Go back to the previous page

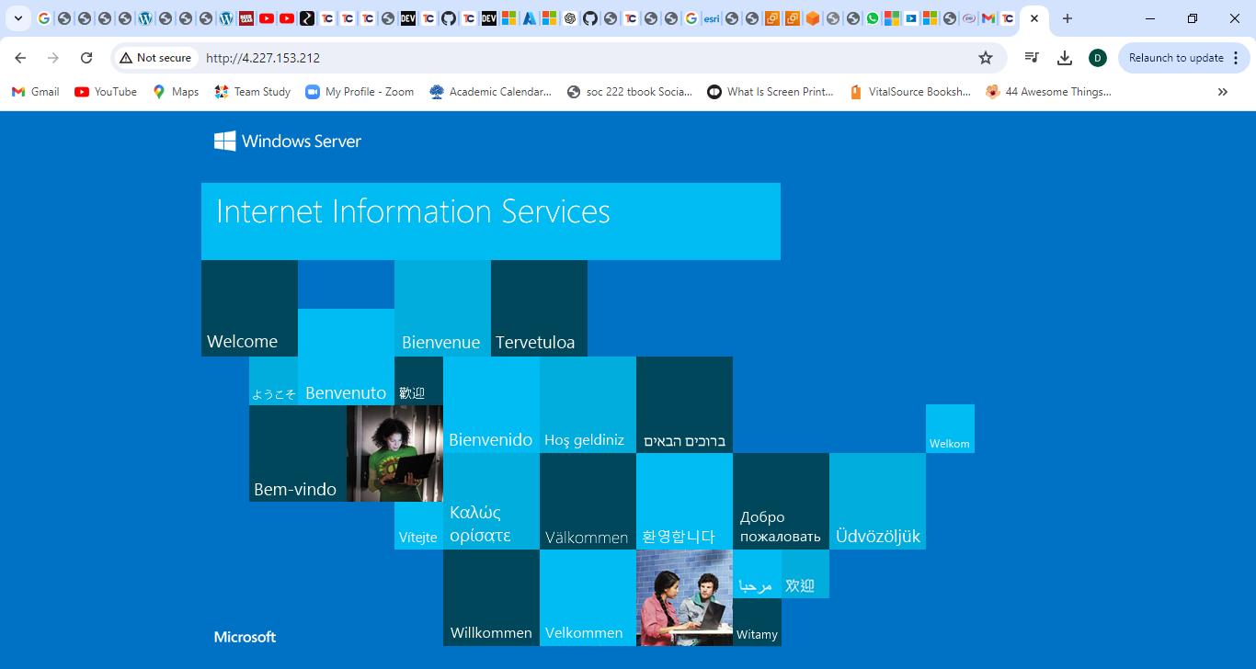tap(20, 58)
